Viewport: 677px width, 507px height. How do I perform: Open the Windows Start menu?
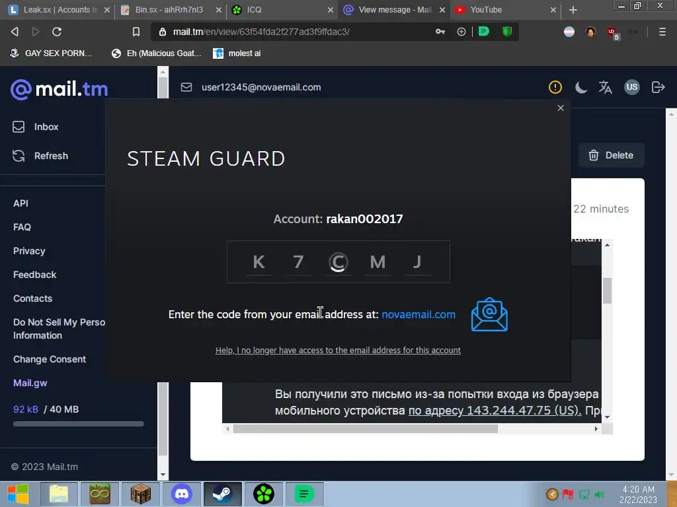pyautogui.click(x=17, y=494)
